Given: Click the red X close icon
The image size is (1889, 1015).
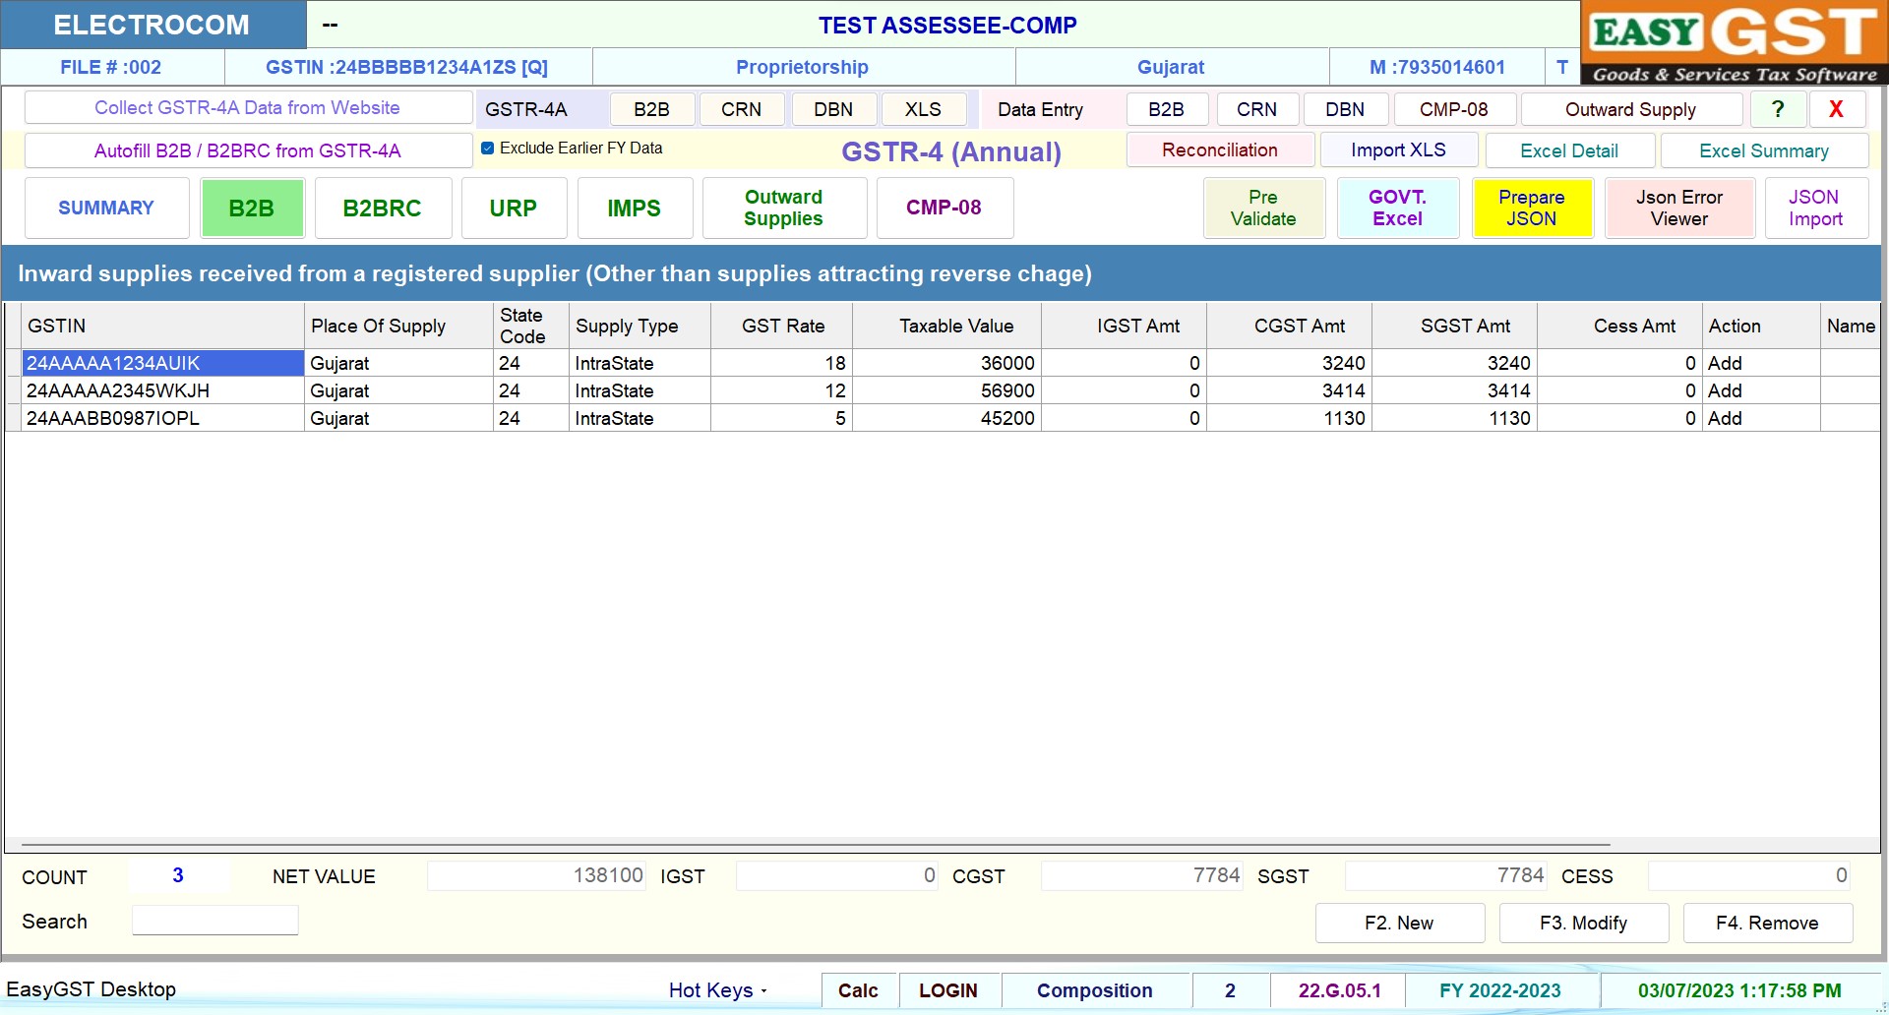Looking at the screenshot, I should [1836, 109].
